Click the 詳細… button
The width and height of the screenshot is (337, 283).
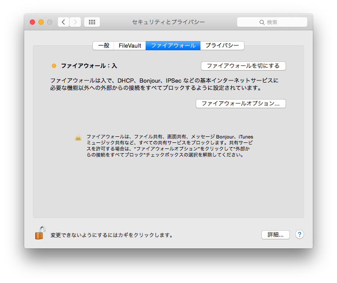click(276, 235)
